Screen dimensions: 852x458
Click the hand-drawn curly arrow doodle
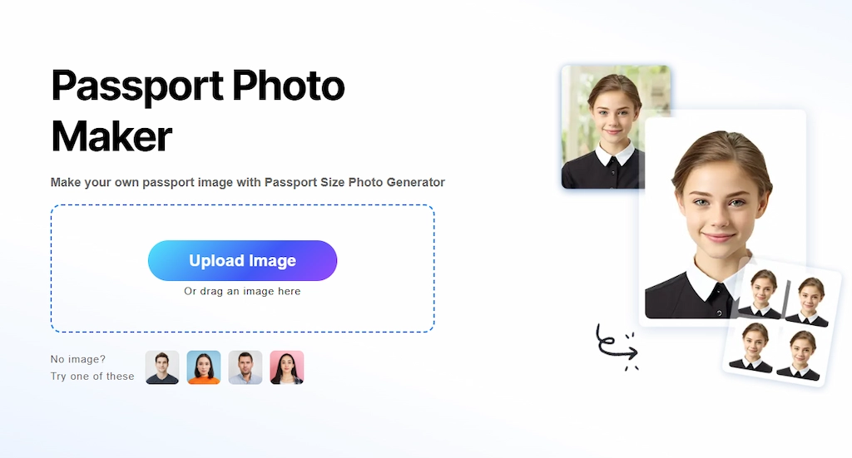tap(617, 347)
